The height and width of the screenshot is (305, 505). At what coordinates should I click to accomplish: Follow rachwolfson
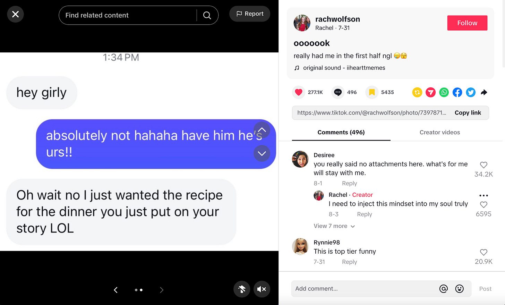[467, 23]
